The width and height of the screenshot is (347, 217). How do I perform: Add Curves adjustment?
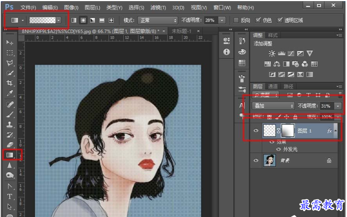point(291,53)
